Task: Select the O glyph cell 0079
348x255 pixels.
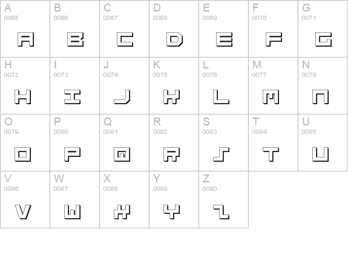Action: [x=25, y=142]
